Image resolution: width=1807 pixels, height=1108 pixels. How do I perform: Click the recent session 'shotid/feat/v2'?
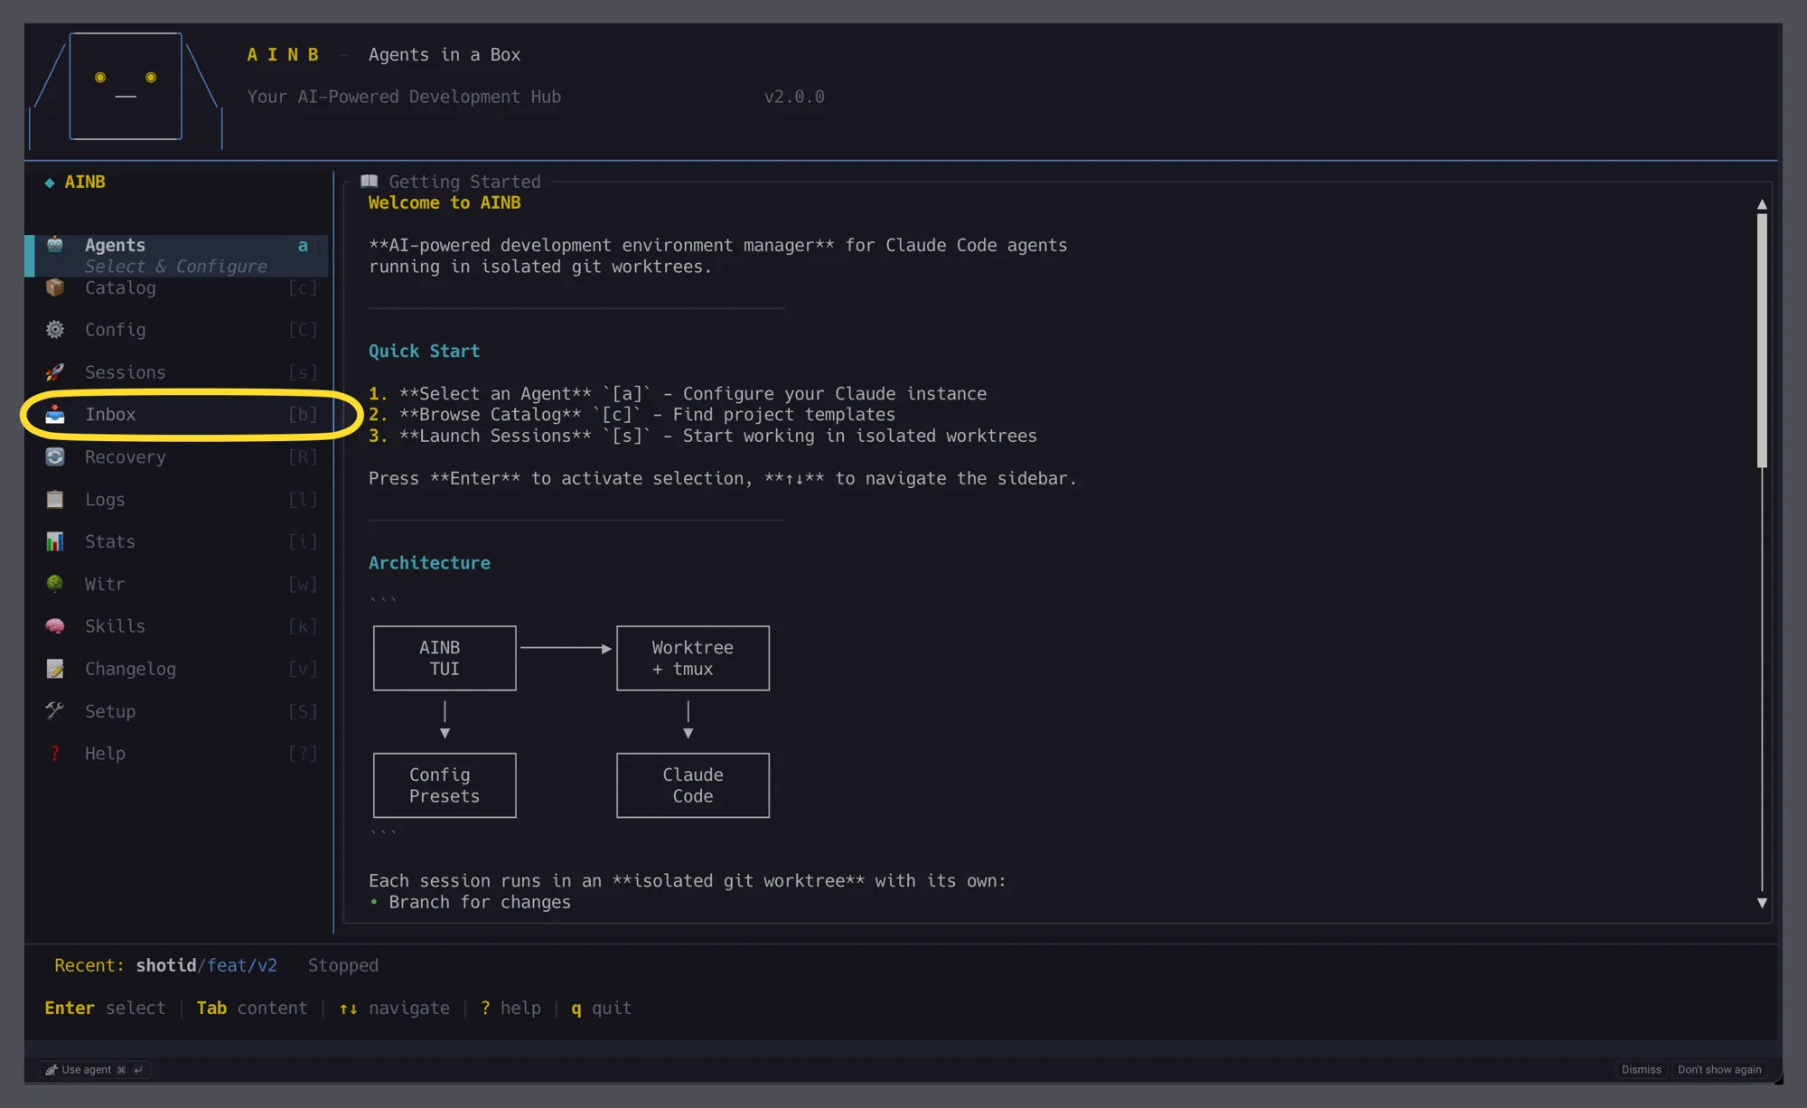point(207,965)
